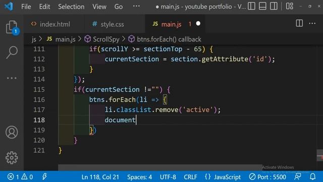Screen dimensions: 323x182
Task: Show additional views via the activity bar ellipsis
Action: (x=12, y=78)
